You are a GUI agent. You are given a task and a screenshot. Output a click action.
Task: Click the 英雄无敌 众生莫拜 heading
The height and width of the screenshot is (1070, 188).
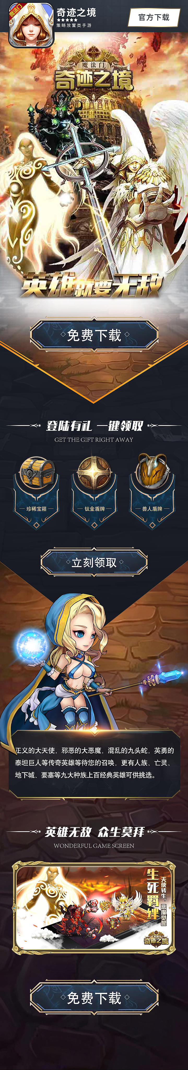click(95, 831)
